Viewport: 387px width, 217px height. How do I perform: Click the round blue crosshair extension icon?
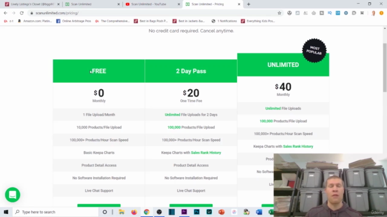coord(346,13)
